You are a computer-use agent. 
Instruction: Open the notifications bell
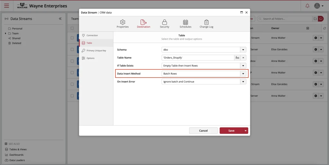pos(307,6)
